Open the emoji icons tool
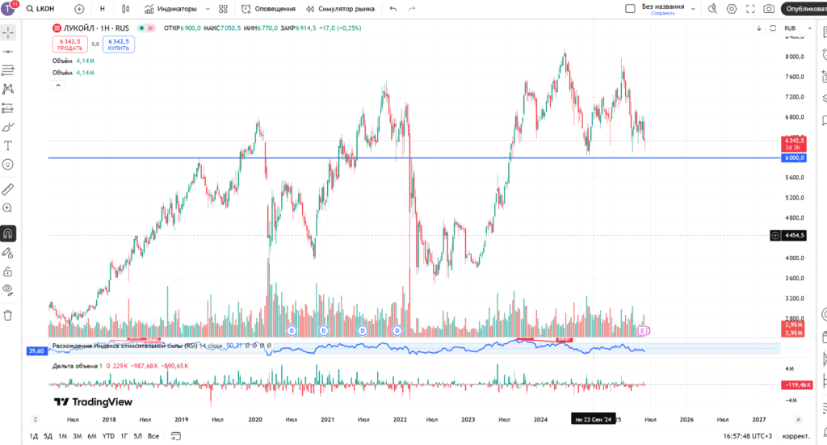The height and width of the screenshot is (445, 827). (x=8, y=165)
